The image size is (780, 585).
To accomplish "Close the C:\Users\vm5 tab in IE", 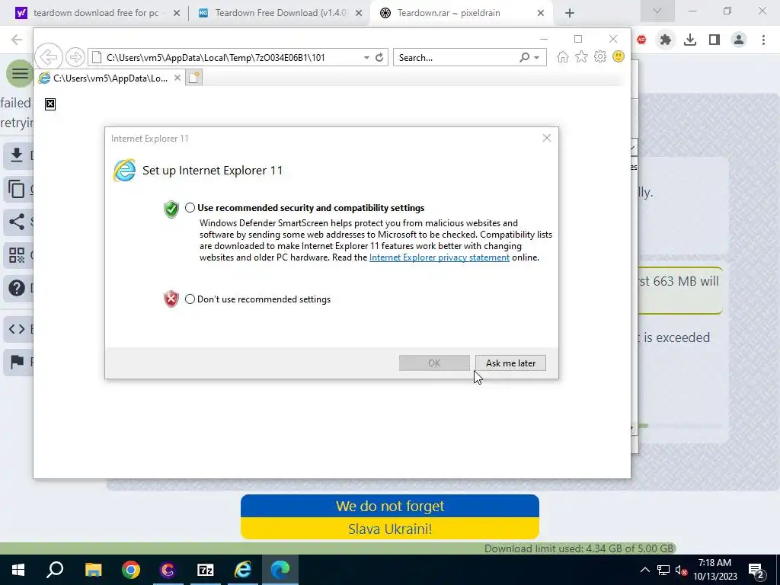I will coord(177,78).
